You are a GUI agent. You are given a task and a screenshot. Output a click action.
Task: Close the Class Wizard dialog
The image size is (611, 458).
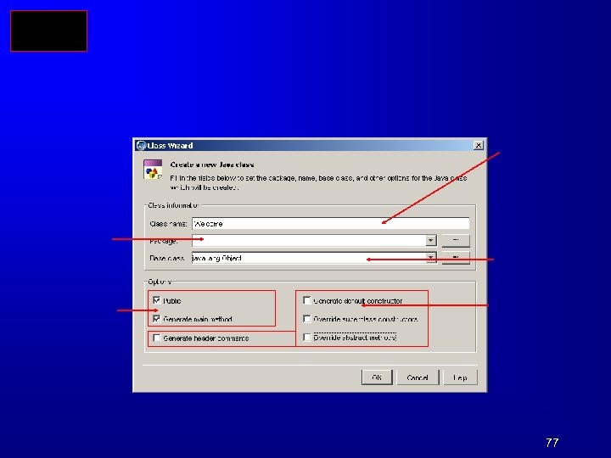[x=478, y=145]
